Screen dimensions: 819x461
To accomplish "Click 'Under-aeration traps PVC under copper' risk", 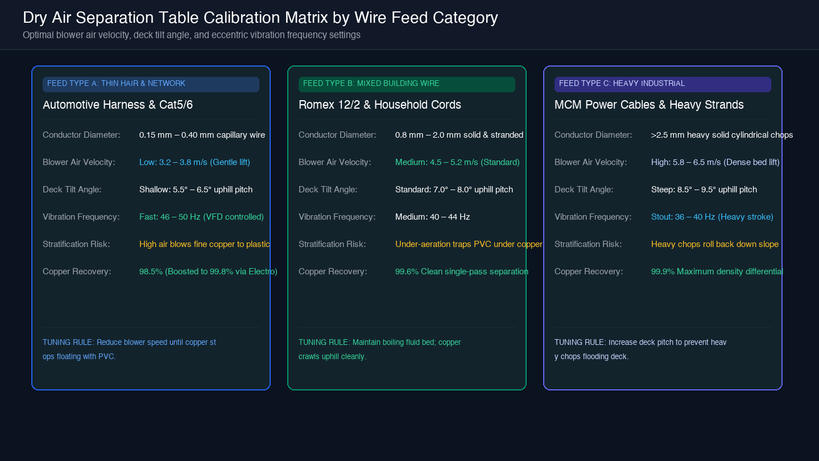I will 469,244.
